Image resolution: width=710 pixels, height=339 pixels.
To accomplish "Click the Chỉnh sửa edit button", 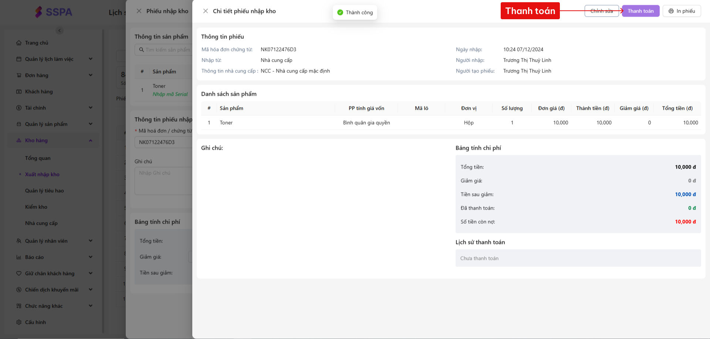I will [602, 11].
